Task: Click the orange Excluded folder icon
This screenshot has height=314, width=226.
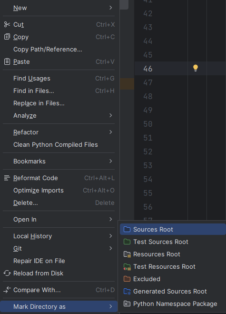Action: (x=127, y=279)
